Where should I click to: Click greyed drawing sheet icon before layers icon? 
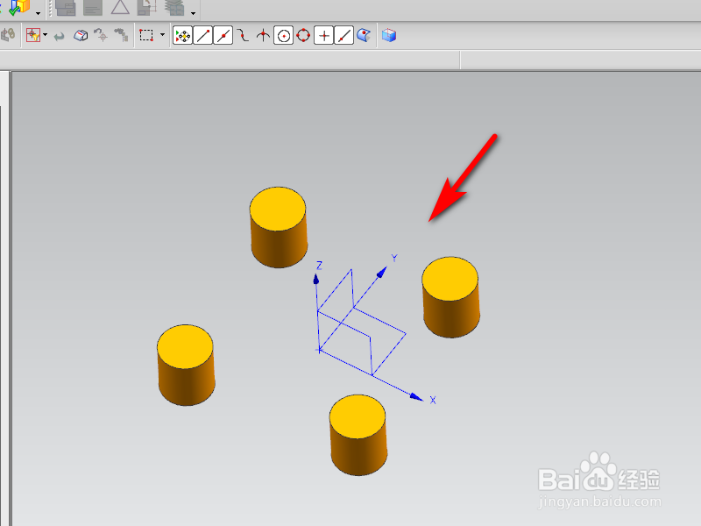[x=147, y=8]
